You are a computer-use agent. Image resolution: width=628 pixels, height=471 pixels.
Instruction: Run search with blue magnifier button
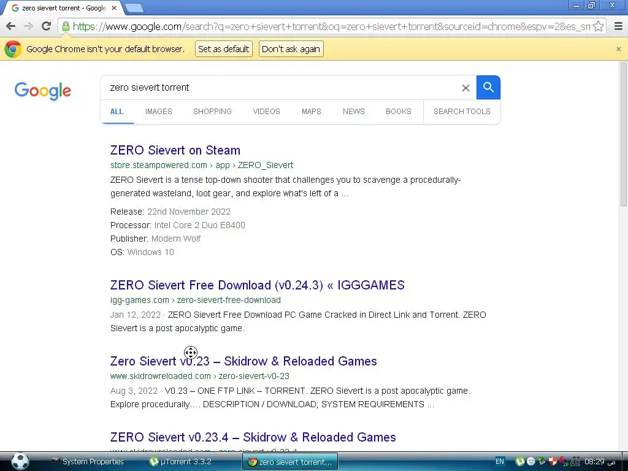pyautogui.click(x=488, y=87)
